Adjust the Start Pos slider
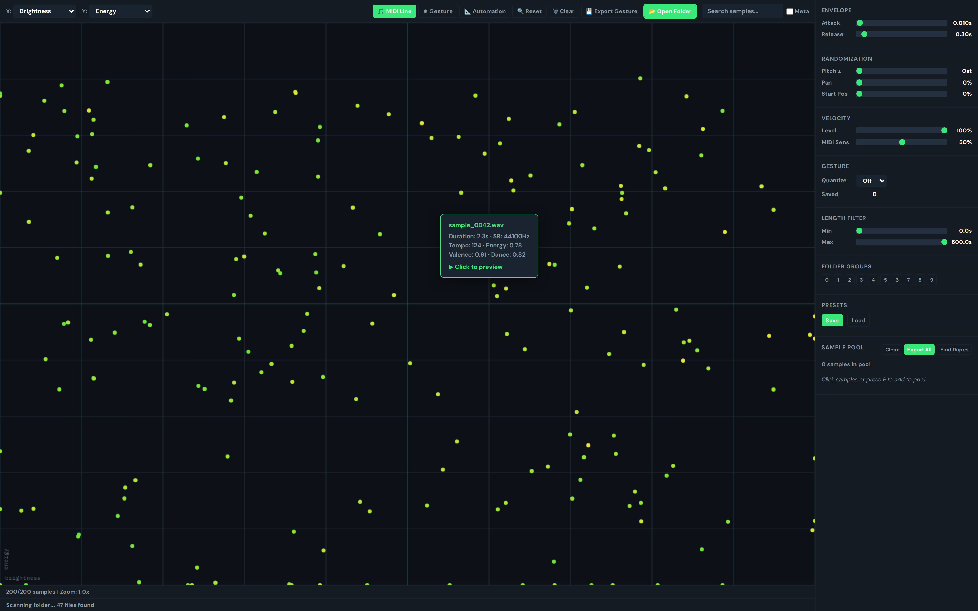The height and width of the screenshot is (611, 978). pyautogui.click(x=902, y=94)
